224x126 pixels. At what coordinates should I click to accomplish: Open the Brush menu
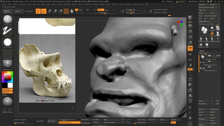click(x=10, y=4)
